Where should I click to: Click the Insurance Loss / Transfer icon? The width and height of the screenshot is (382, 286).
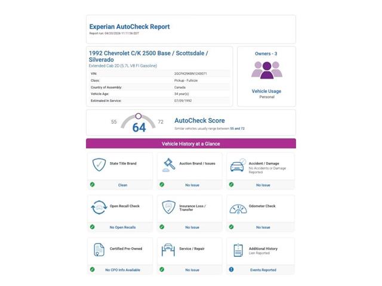click(x=169, y=208)
